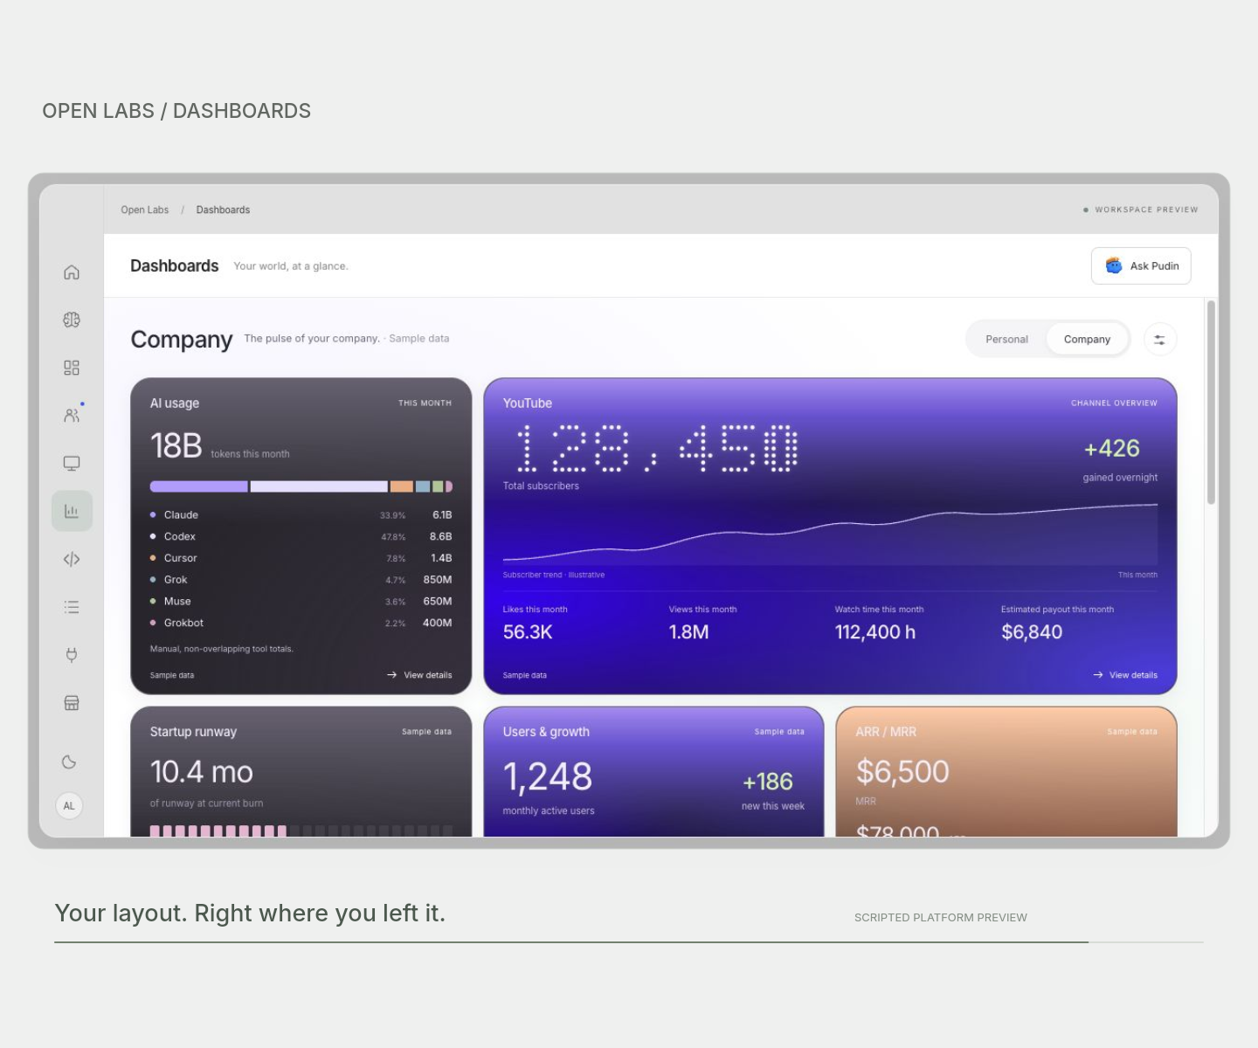This screenshot has width=1258, height=1048.
Task: Switch to the Personal view
Action: tap(1006, 340)
